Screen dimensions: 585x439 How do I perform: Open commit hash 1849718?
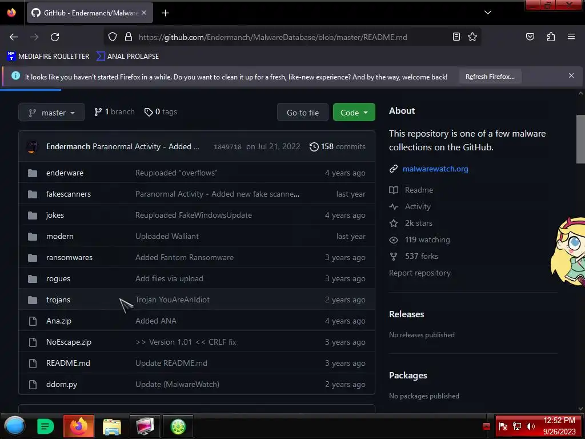227,147
